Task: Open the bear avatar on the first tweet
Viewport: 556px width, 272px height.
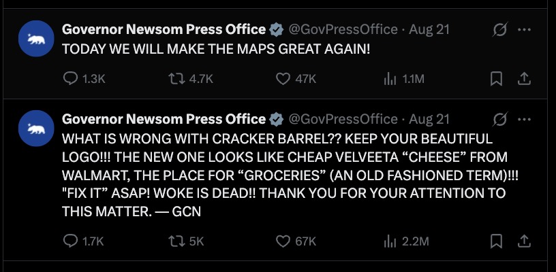Action: 36,39
